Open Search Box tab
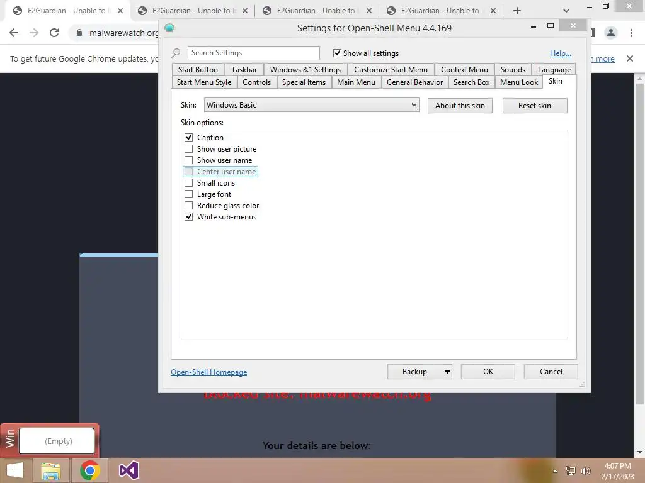This screenshot has width=645, height=483. 471,82
